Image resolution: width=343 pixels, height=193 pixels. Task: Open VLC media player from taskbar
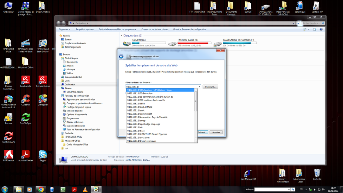(85, 189)
